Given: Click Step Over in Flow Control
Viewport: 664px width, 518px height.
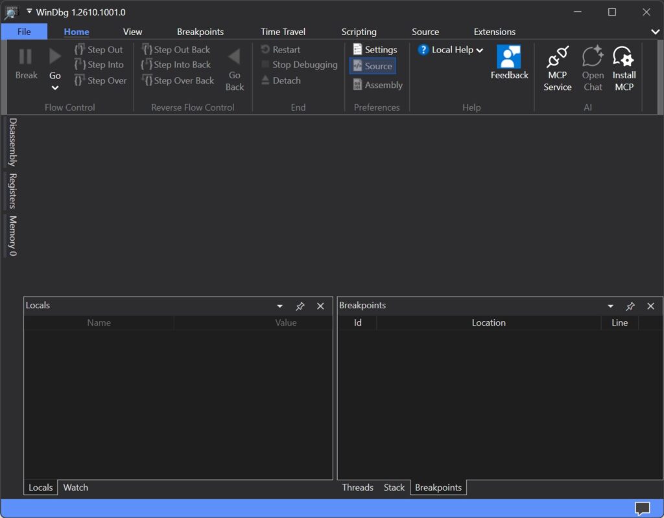Looking at the screenshot, I should (x=101, y=80).
